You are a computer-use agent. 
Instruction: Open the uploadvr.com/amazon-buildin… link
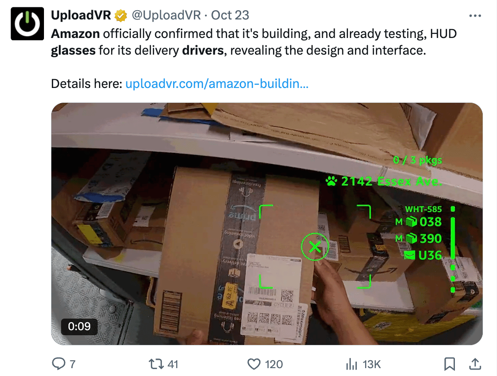(217, 84)
